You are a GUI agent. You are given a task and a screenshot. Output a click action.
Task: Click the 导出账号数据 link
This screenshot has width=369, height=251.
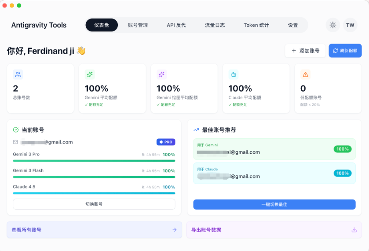[274, 230]
